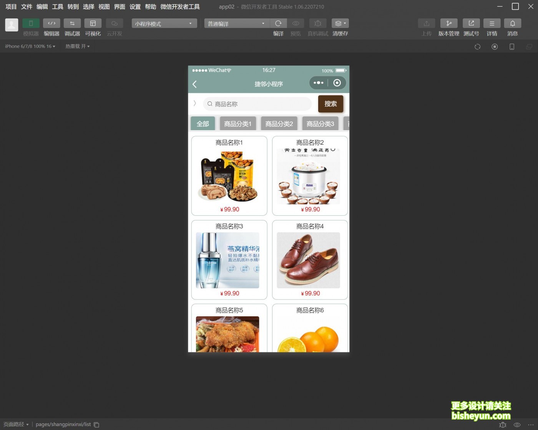The height and width of the screenshot is (430, 538).
Task: Toggle the debugger panel button
Action: [x=72, y=23]
